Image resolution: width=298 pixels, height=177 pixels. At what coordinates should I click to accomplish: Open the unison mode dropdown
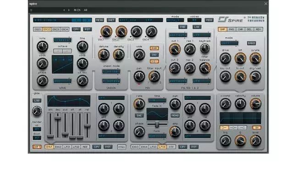click(111, 72)
